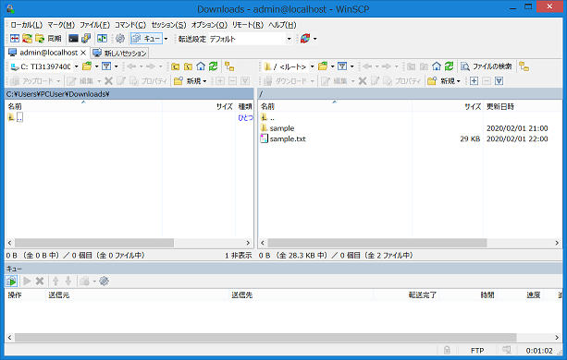
Task: Click local panel horizontal scrollbar thumb
Action: click(94, 243)
